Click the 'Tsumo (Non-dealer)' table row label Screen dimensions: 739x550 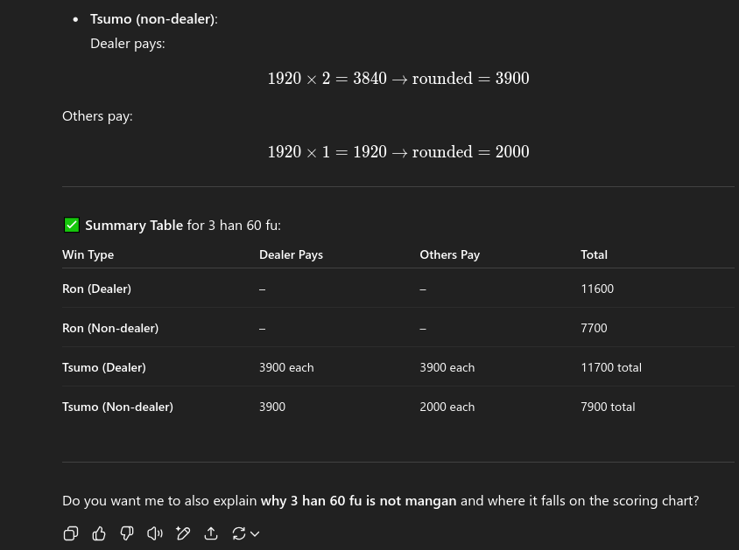[x=118, y=407]
